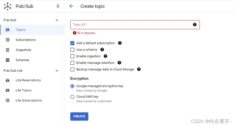Go to Schemas page
Screen dimensions: 236x126
click(32, 60)
